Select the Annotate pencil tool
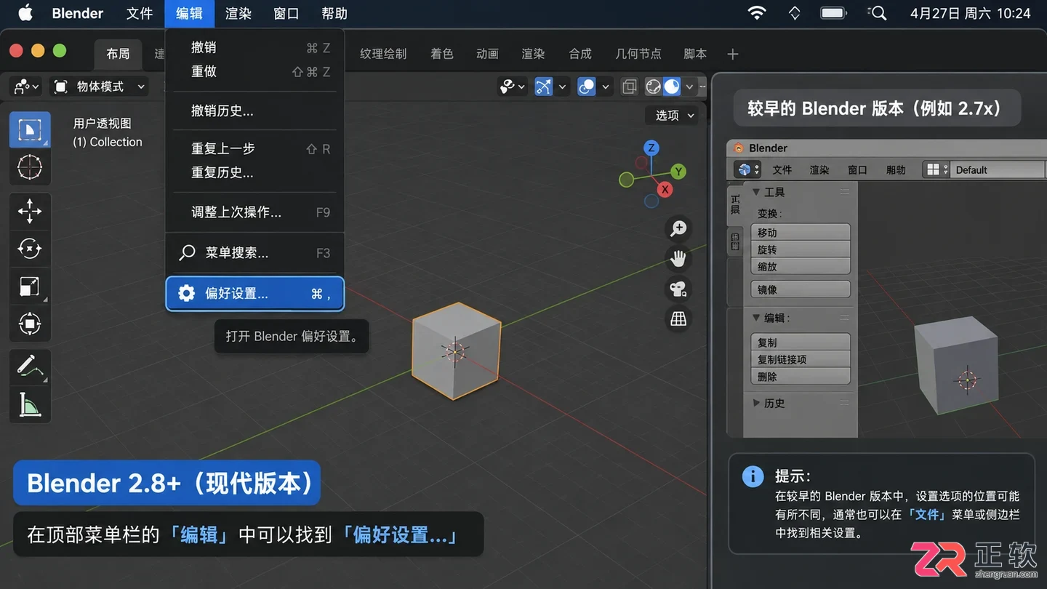Viewport: 1047px width, 589px height. pyautogui.click(x=30, y=366)
